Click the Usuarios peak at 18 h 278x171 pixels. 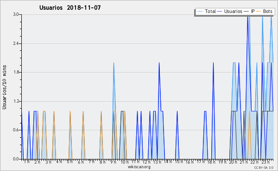coord(213,63)
